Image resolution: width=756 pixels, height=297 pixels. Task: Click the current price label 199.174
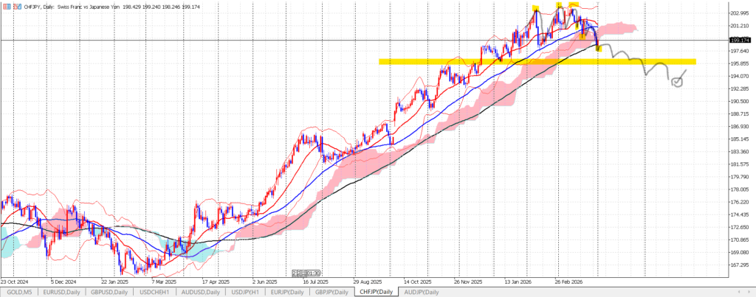[739, 41]
